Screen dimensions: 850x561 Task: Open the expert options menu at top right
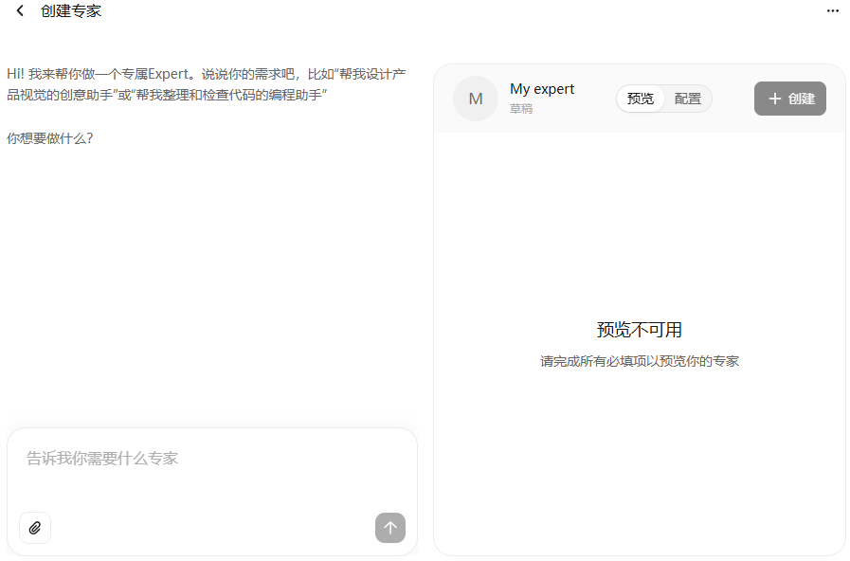tap(833, 10)
